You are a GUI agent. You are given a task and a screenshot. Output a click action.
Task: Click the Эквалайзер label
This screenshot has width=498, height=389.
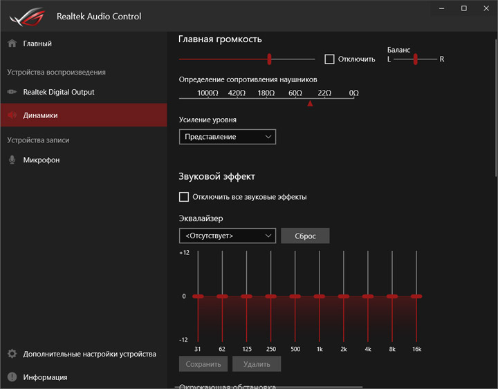pos(201,218)
